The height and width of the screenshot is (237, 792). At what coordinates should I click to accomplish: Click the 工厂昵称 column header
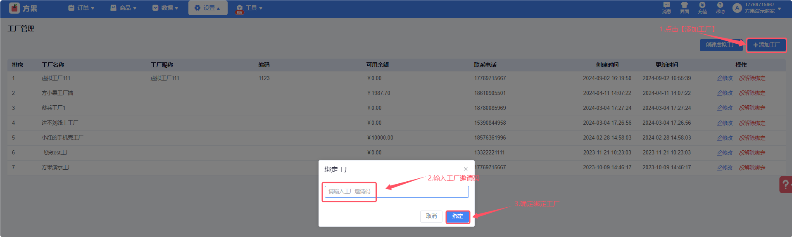(x=162, y=65)
